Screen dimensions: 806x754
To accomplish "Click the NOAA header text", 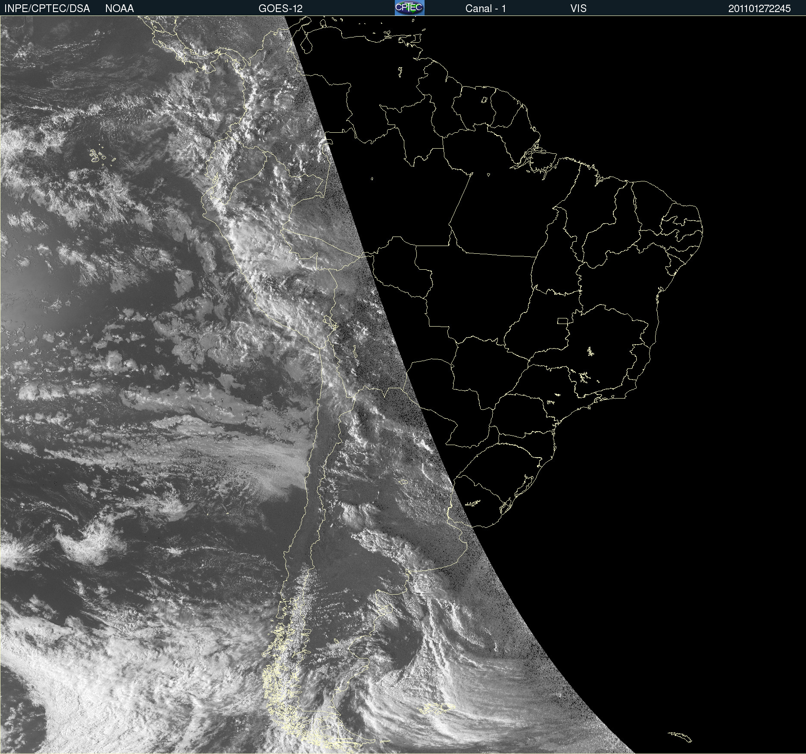I will pyautogui.click(x=119, y=9).
